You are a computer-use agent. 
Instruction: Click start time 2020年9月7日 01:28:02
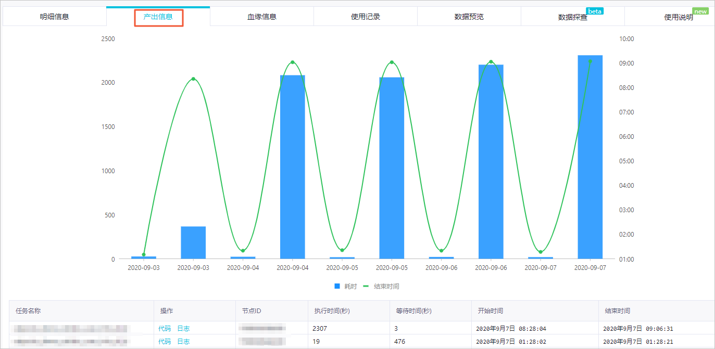click(x=511, y=342)
